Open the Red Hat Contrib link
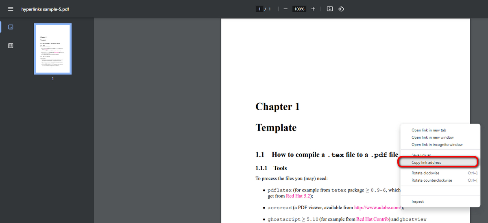The height and width of the screenshot is (223, 488). pos(373,219)
